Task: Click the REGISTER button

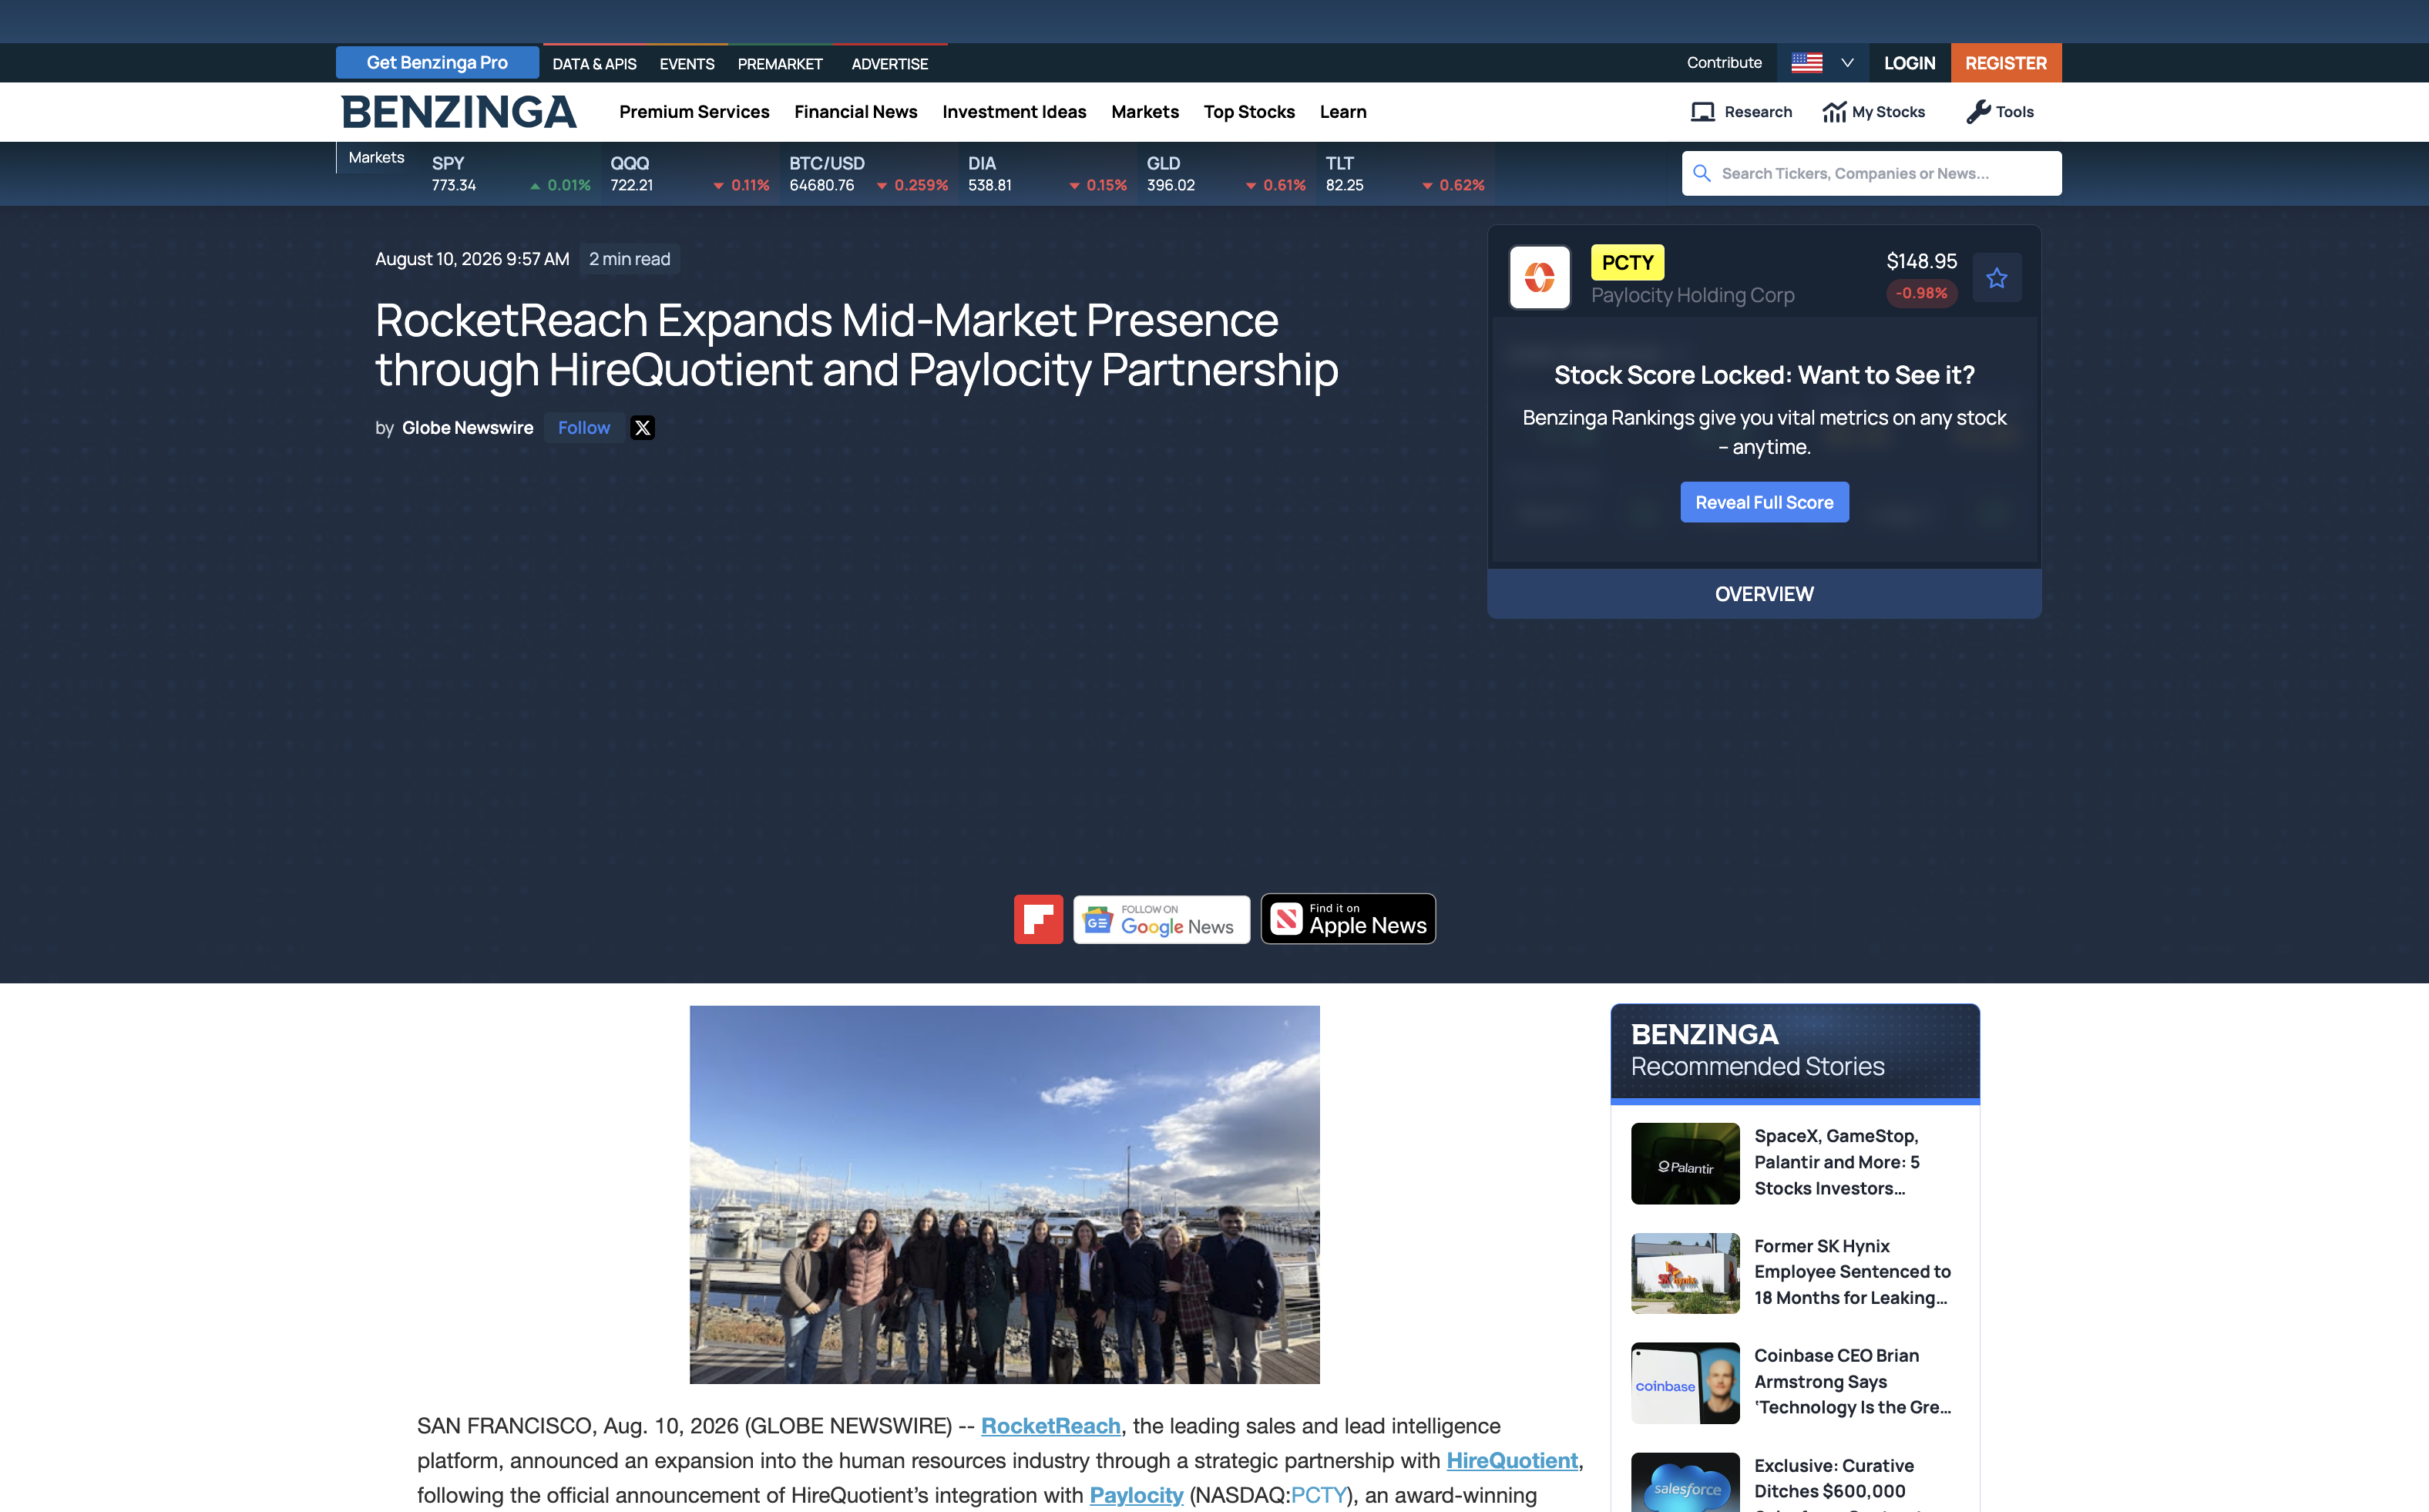Action: coord(2006,63)
